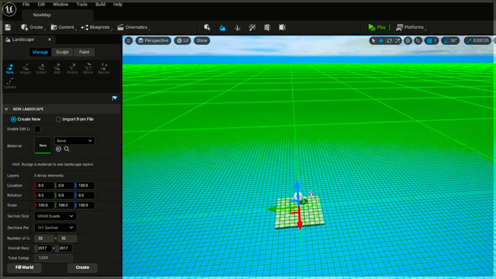Open the Section Size 63×63 Quads dropdown
The height and width of the screenshot is (279, 496).
click(55, 216)
